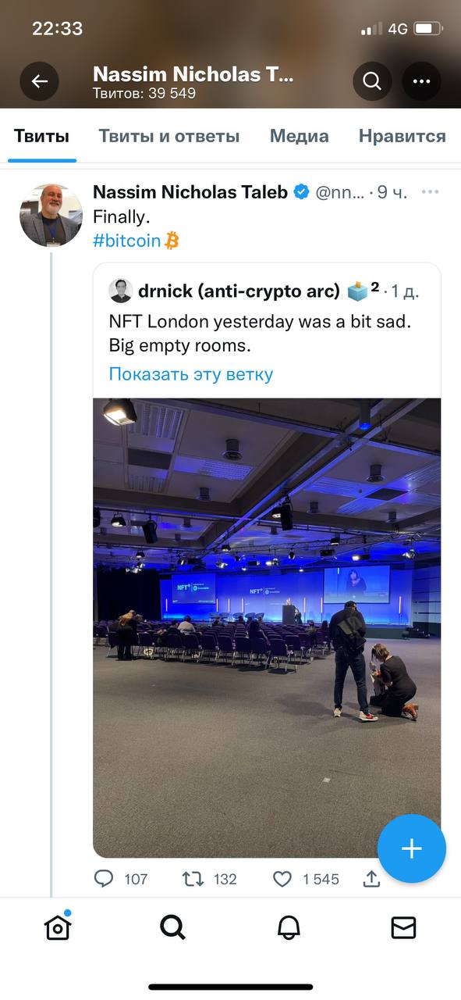
Task: Share the tweet using share icon
Action: click(x=371, y=879)
